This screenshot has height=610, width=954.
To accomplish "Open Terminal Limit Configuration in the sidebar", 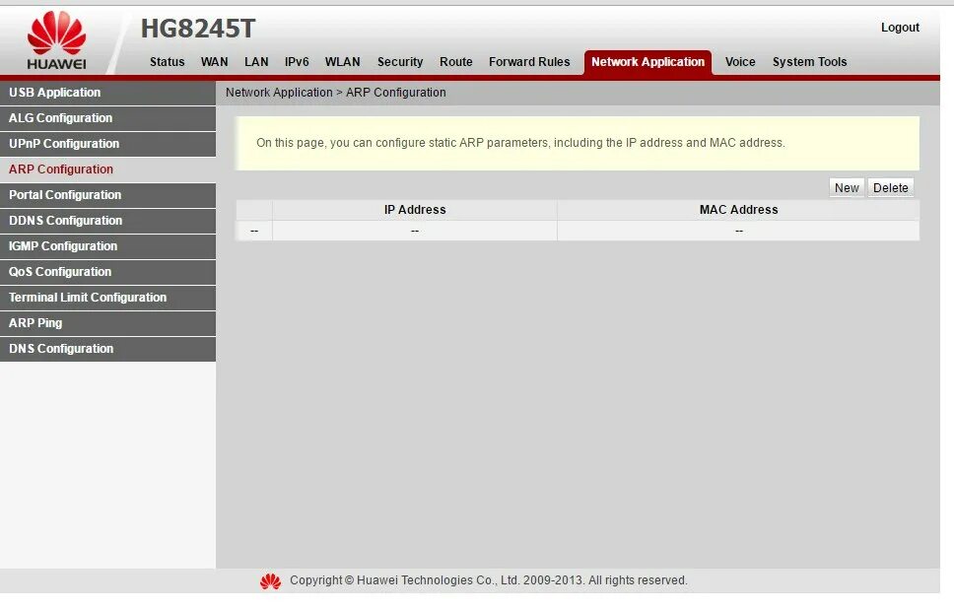I will (107, 298).
